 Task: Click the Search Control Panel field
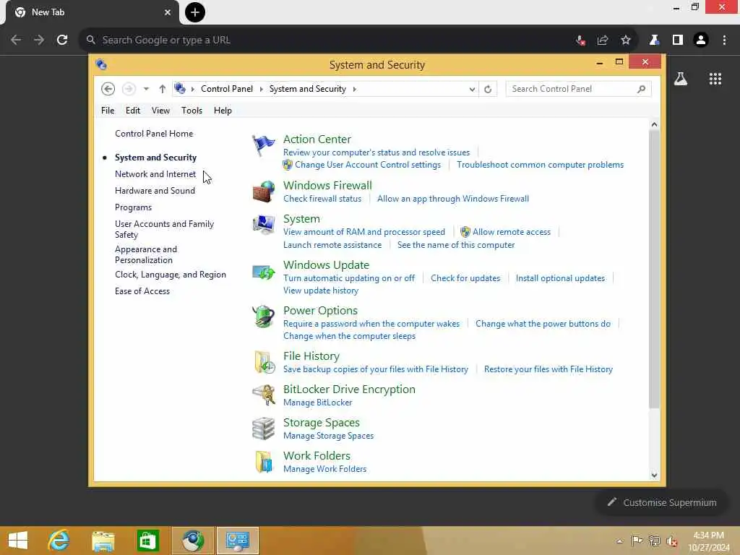click(x=579, y=89)
